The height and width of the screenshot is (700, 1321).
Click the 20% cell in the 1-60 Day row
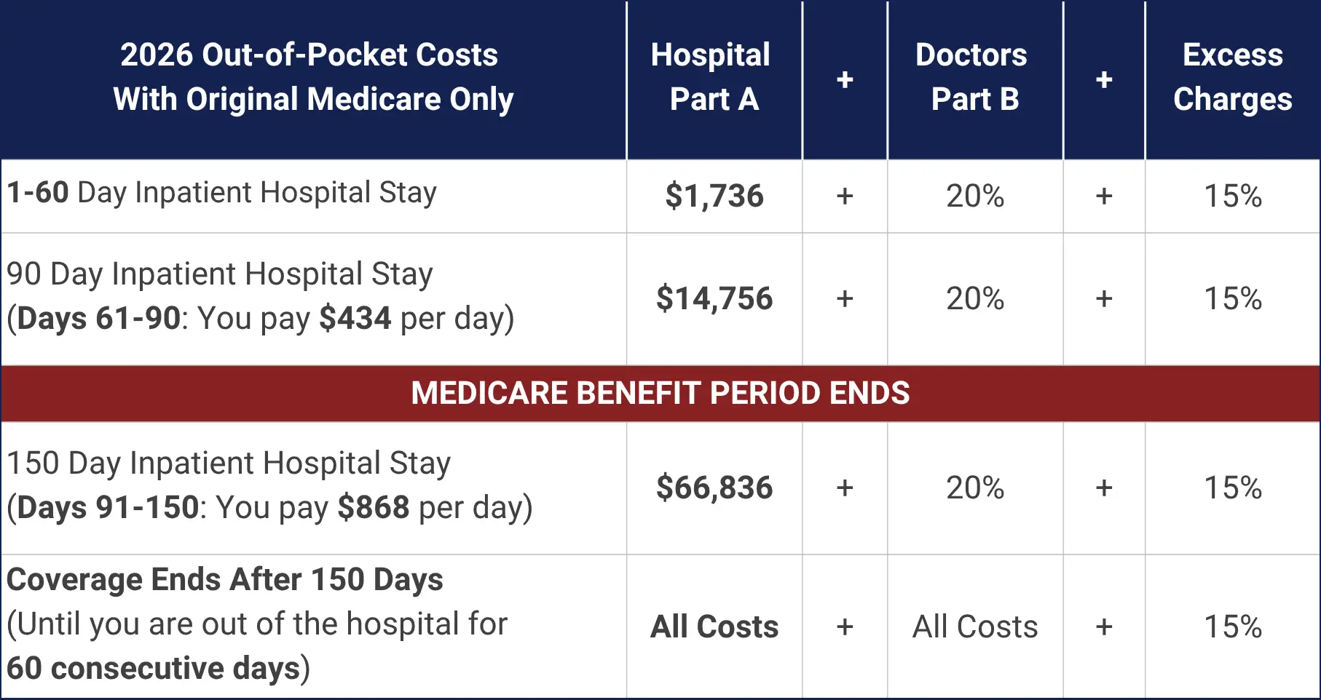974,196
